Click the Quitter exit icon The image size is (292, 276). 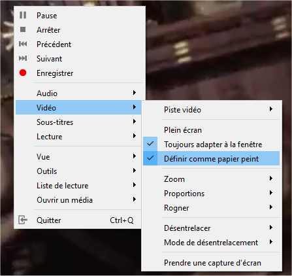pos(23,220)
